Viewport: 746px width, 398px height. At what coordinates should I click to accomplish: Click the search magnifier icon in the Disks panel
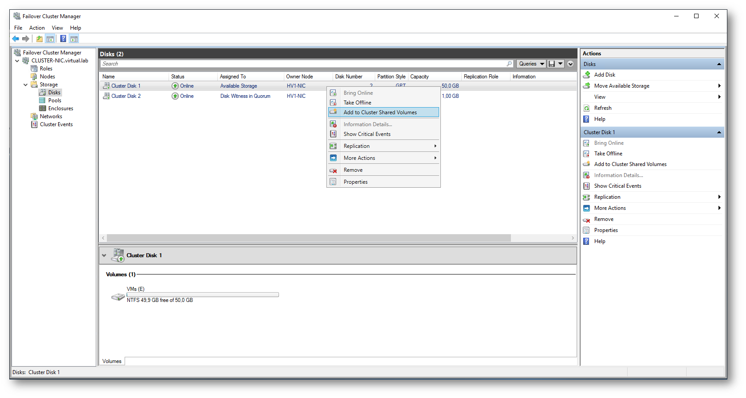509,64
